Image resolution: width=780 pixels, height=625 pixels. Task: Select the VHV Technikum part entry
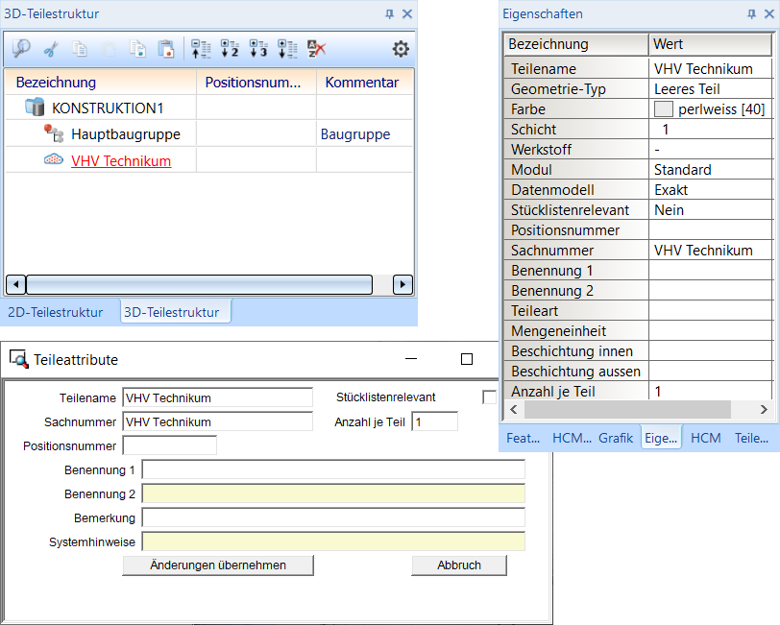point(121,161)
